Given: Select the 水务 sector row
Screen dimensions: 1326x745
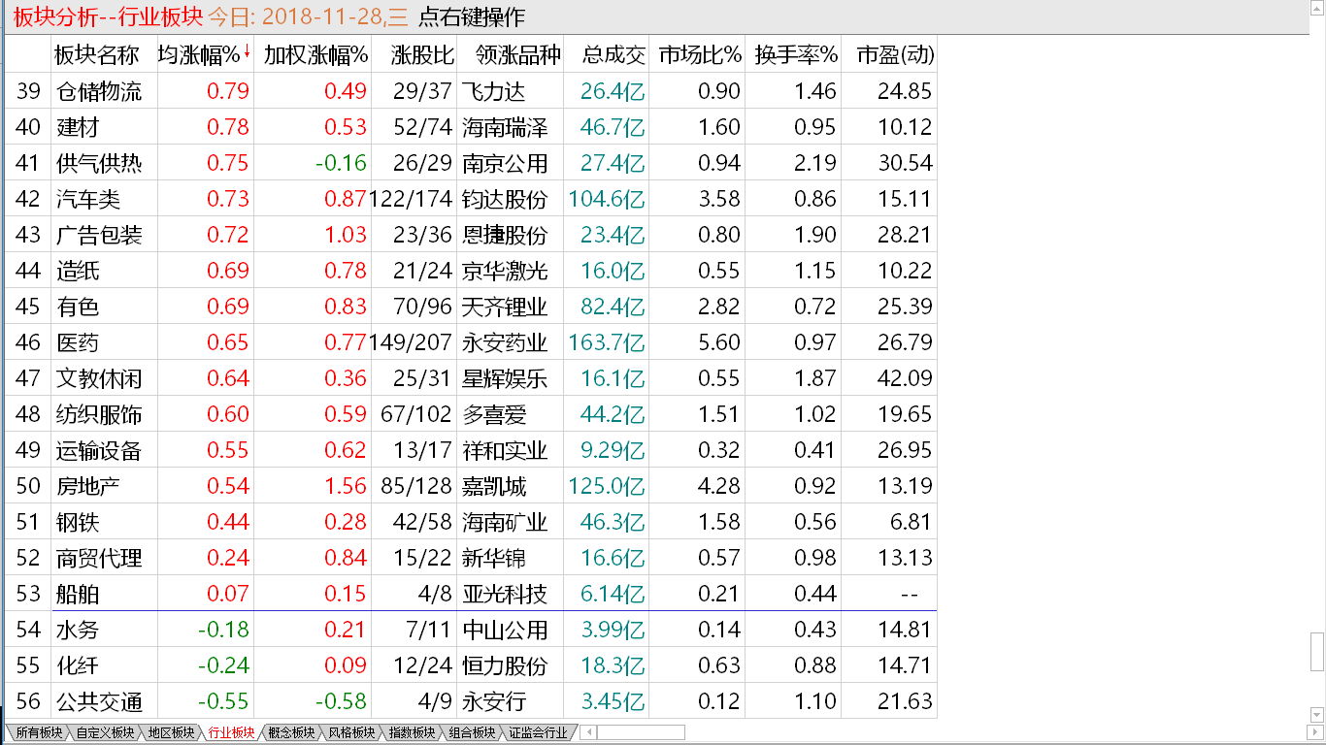Looking at the screenshot, I should click(x=471, y=630).
